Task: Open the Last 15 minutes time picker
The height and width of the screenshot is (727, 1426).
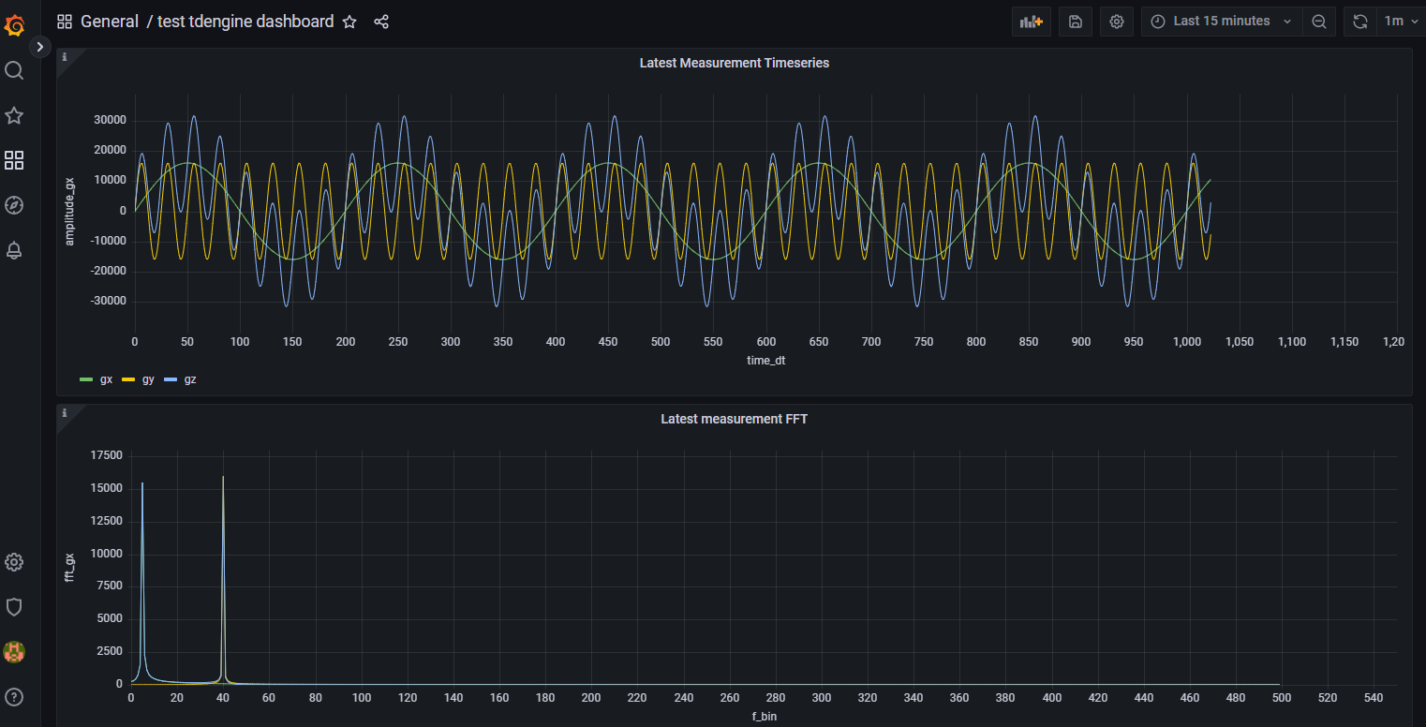Action: [1221, 22]
